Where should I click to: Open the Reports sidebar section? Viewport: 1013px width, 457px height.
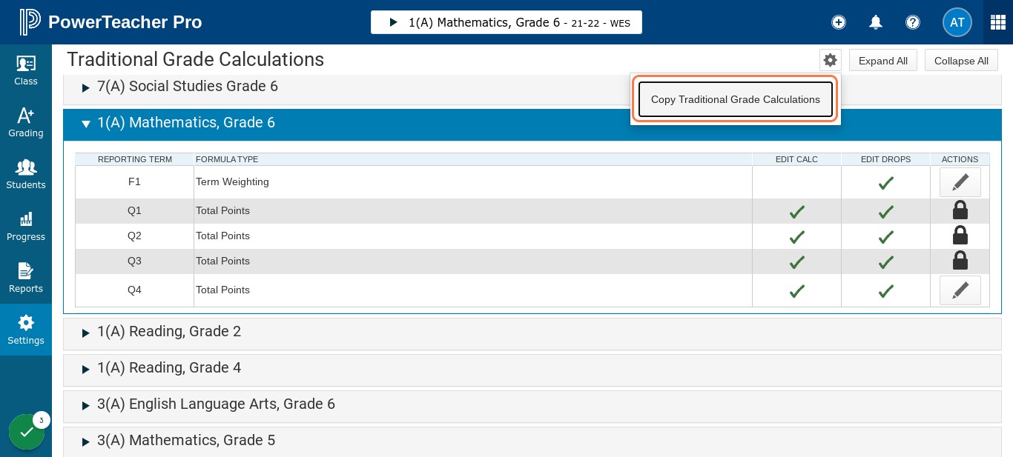(26, 278)
